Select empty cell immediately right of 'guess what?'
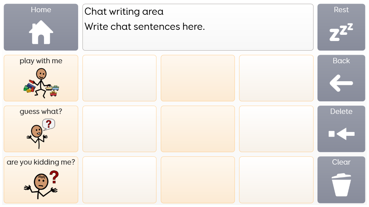 tap(120, 129)
